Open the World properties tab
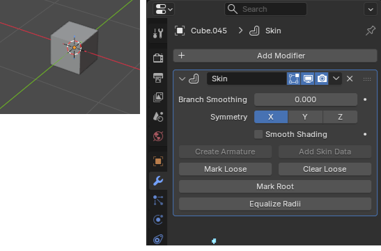This screenshot has height=251, width=381. point(158,136)
